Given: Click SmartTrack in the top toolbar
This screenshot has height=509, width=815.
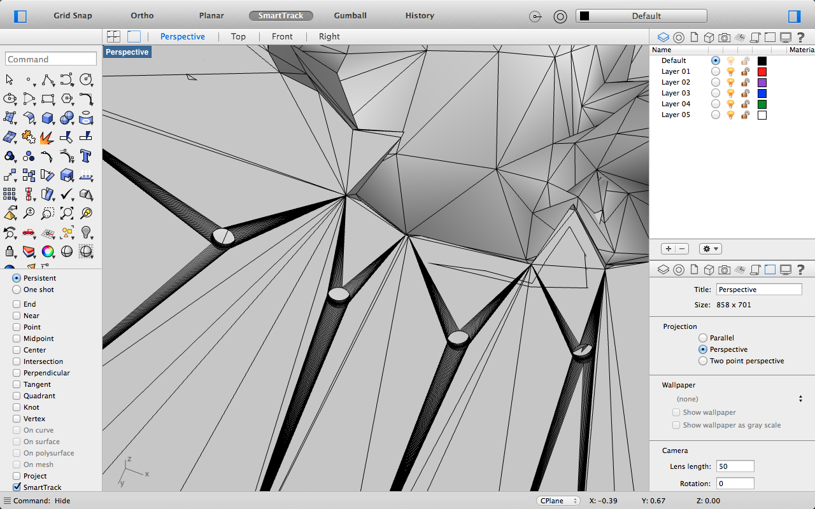Looking at the screenshot, I should [281, 15].
